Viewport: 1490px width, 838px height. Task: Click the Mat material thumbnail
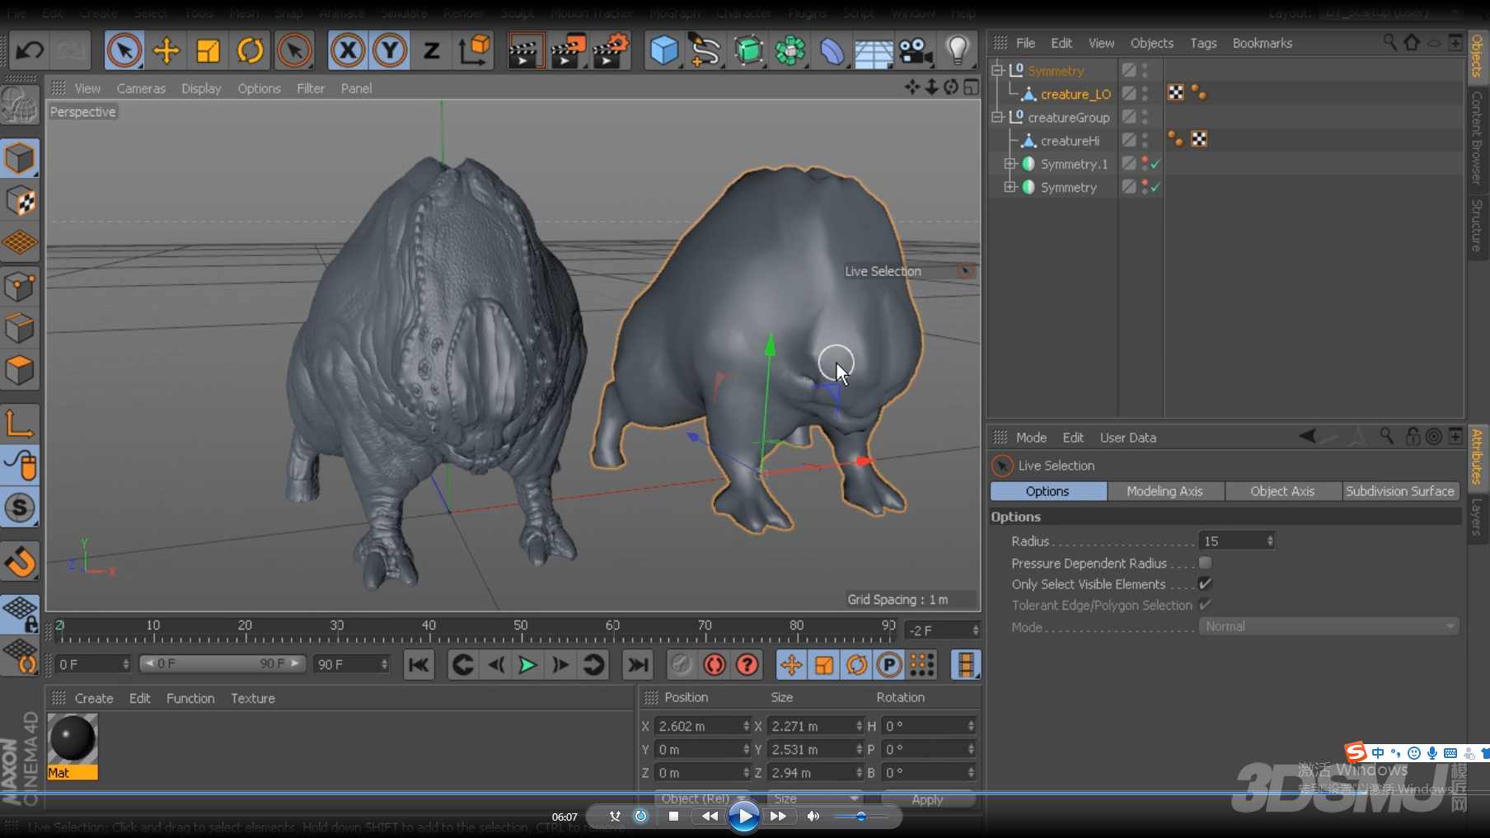pyautogui.click(x=73, y=746)
